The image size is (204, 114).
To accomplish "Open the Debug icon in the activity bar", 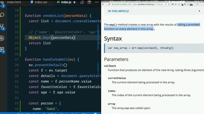I will click(x=2, y=38).
